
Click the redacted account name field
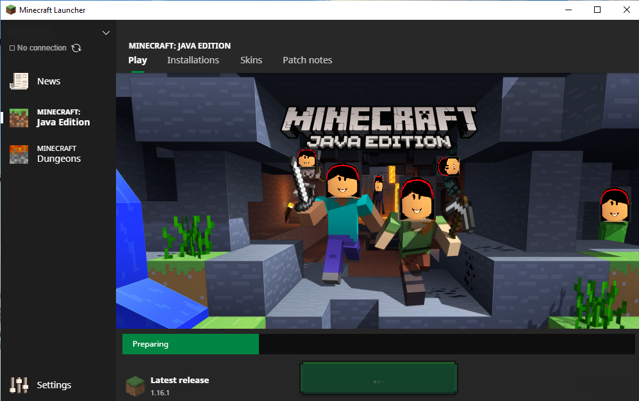point(31,33)
